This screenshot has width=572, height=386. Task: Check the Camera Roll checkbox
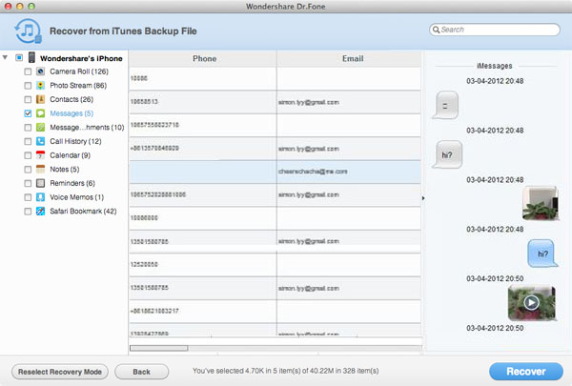click(x=28, y=71)
